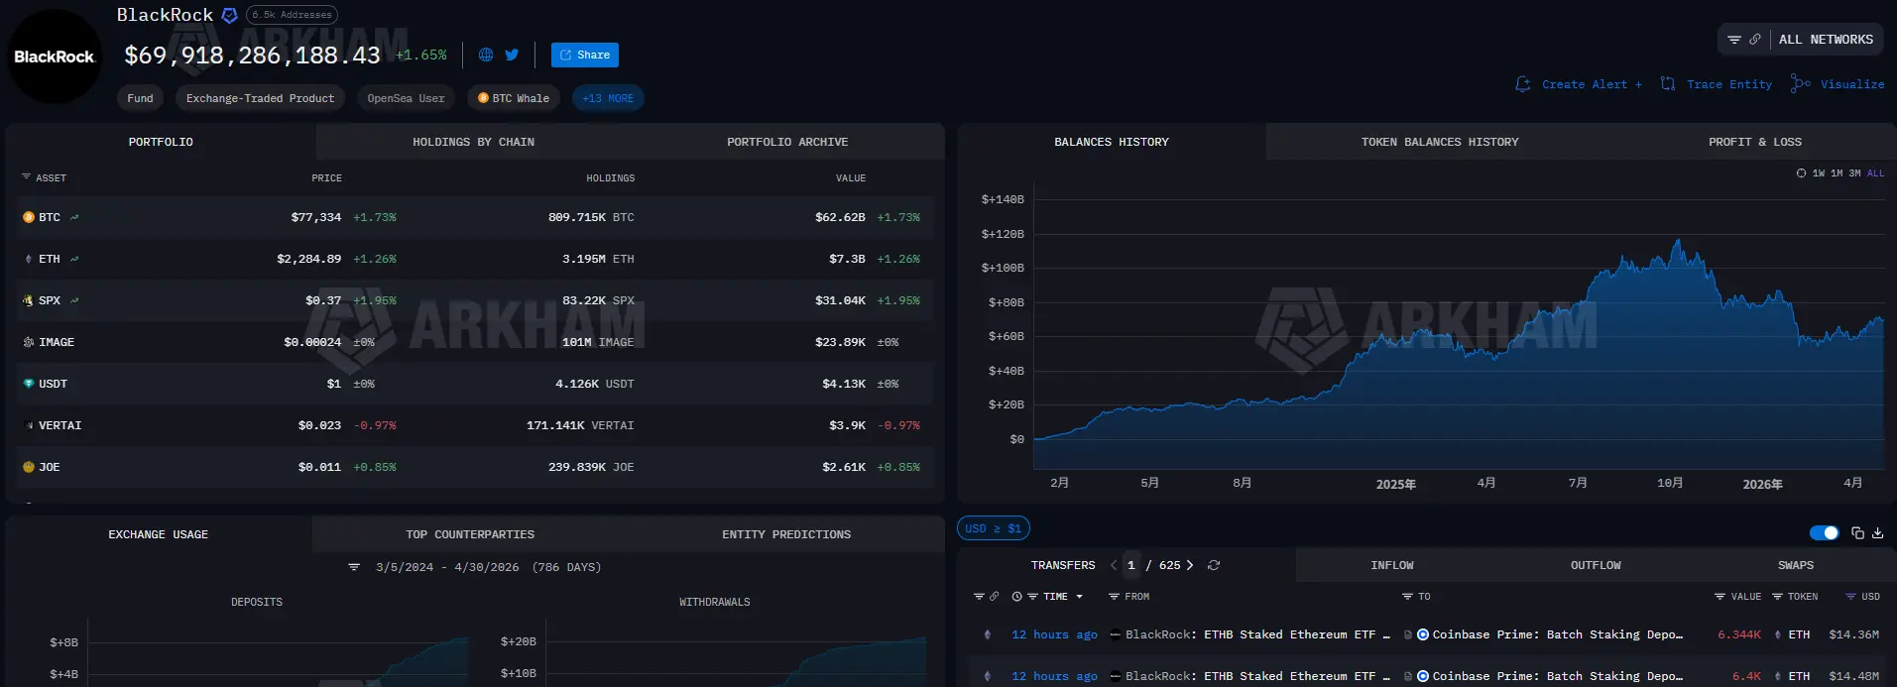This screenshot has width=1897, height=687.
Task: Select the ALL chart range
Action: tap(1875, 173)
